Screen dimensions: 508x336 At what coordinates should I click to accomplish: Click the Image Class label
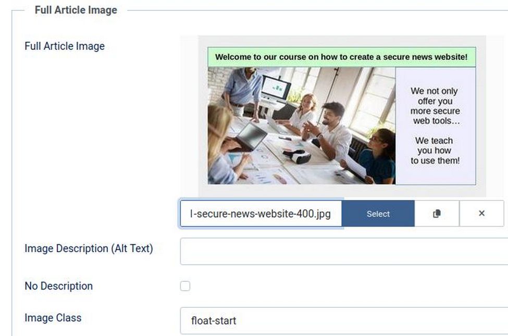pos(53,318)
